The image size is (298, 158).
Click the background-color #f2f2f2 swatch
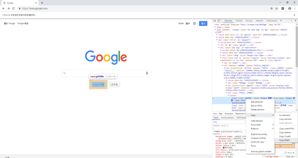pyautogui.click(x=235, y=141)
